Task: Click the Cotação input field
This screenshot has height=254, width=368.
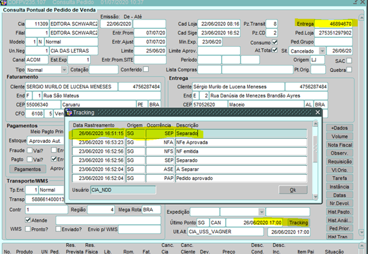Action: tap(103, 70)
